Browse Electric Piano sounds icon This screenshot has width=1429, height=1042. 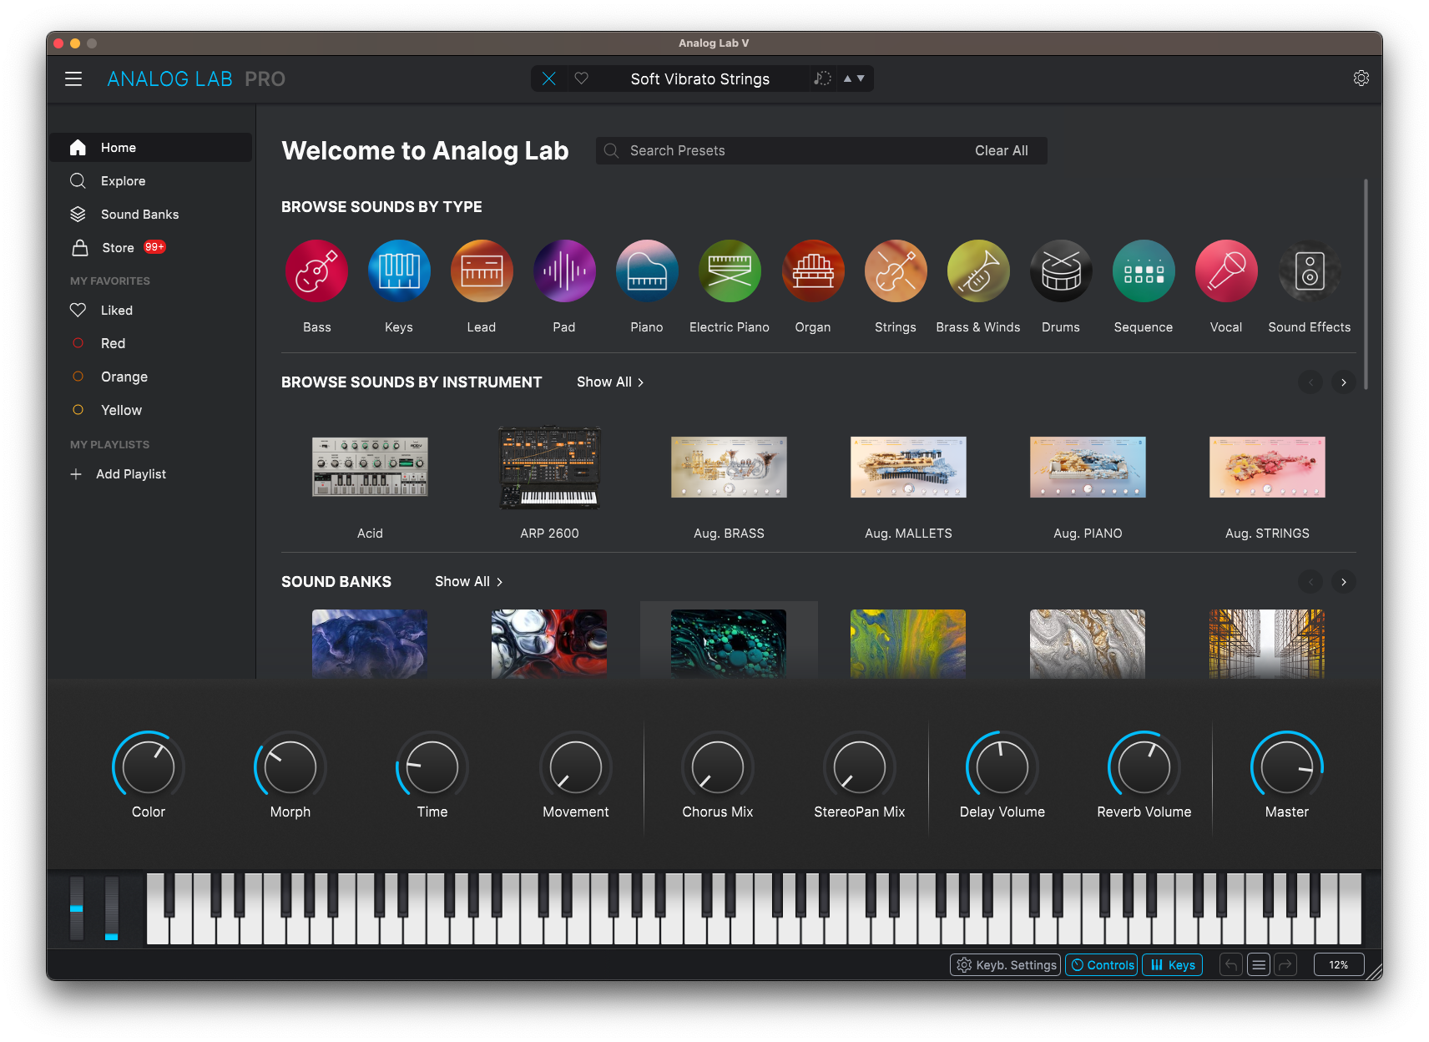(x=730, y=271)
